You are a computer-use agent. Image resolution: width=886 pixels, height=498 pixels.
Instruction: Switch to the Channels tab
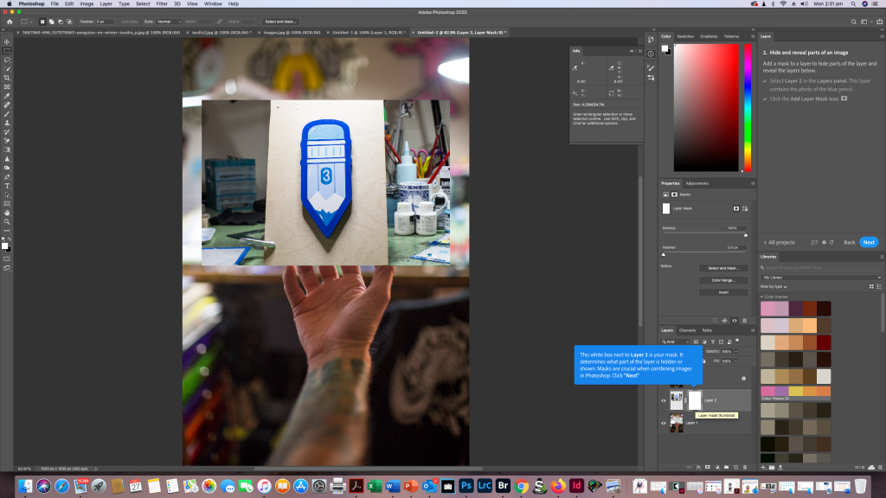click(687, 330)
